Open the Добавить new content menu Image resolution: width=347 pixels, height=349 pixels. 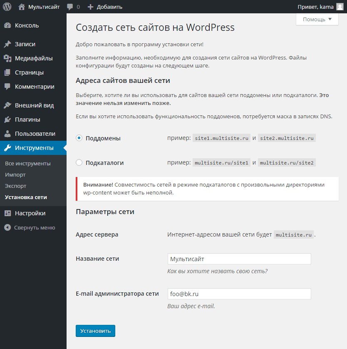105,7
